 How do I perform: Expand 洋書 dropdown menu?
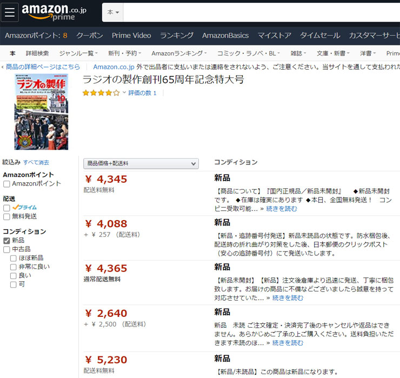click(x=368, y=54)
